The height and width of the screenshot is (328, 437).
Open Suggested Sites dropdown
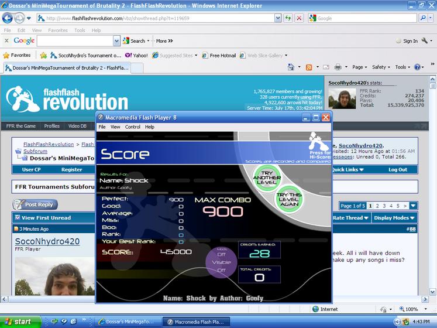[175, 55]
